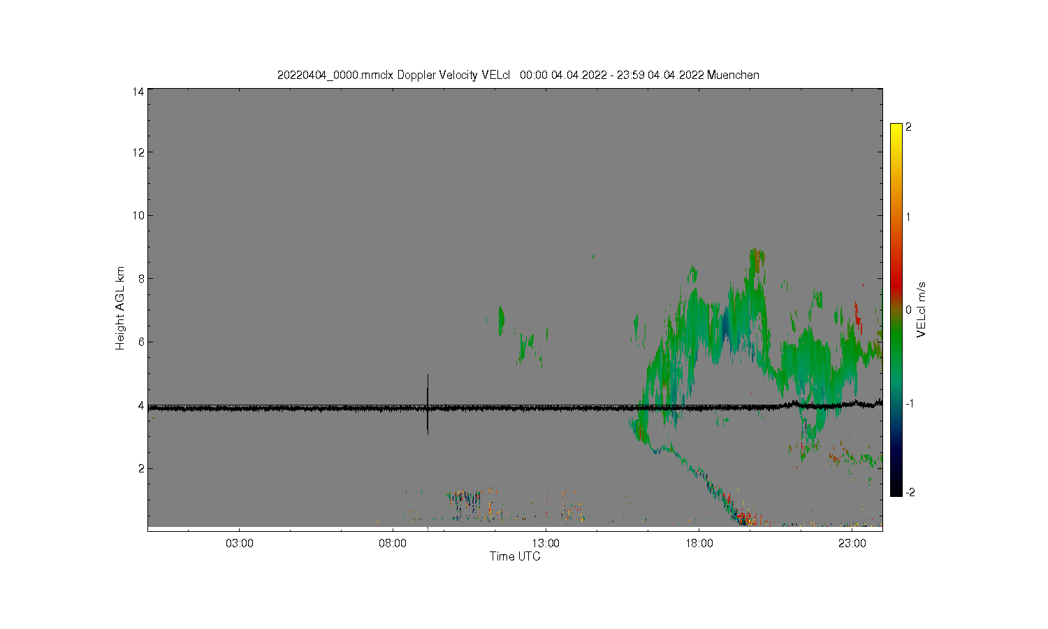This screenshot has width=1048, height=629.
Task: Click the height axis label 8
Action: click(x=141, y=278)
